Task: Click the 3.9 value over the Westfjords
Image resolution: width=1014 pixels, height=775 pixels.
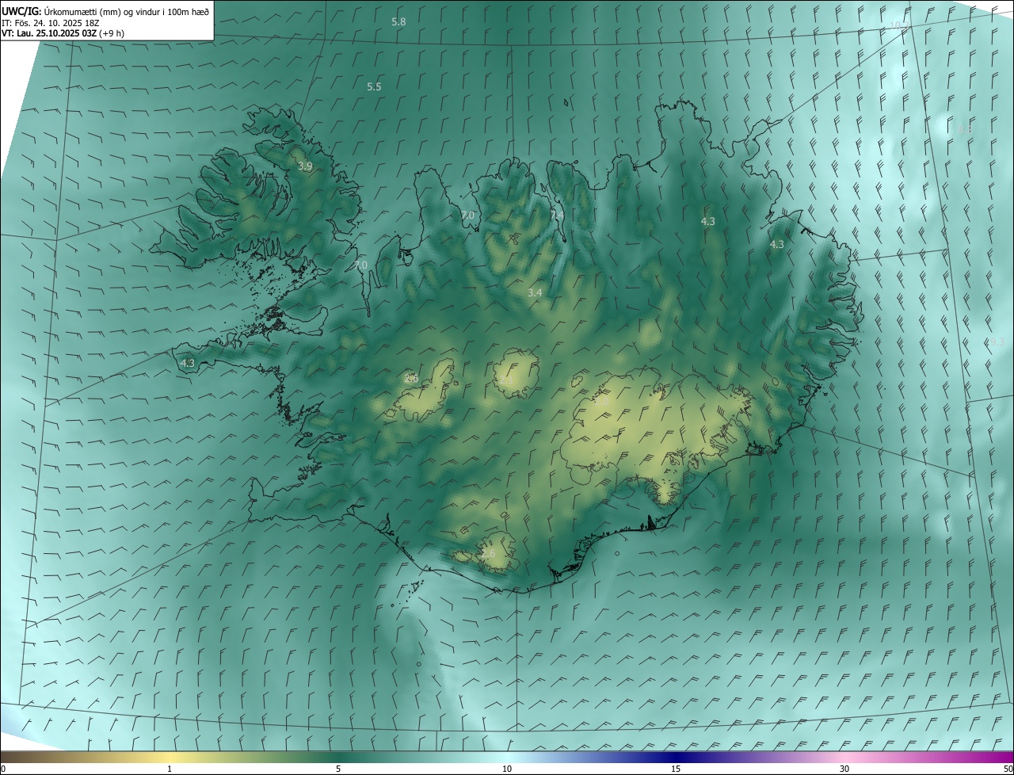Action: 305,166
